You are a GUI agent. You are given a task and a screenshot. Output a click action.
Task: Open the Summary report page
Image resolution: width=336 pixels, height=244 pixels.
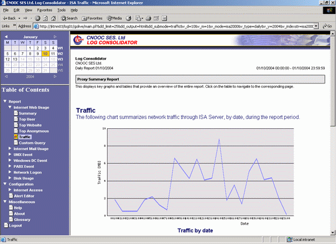point(27,113)
